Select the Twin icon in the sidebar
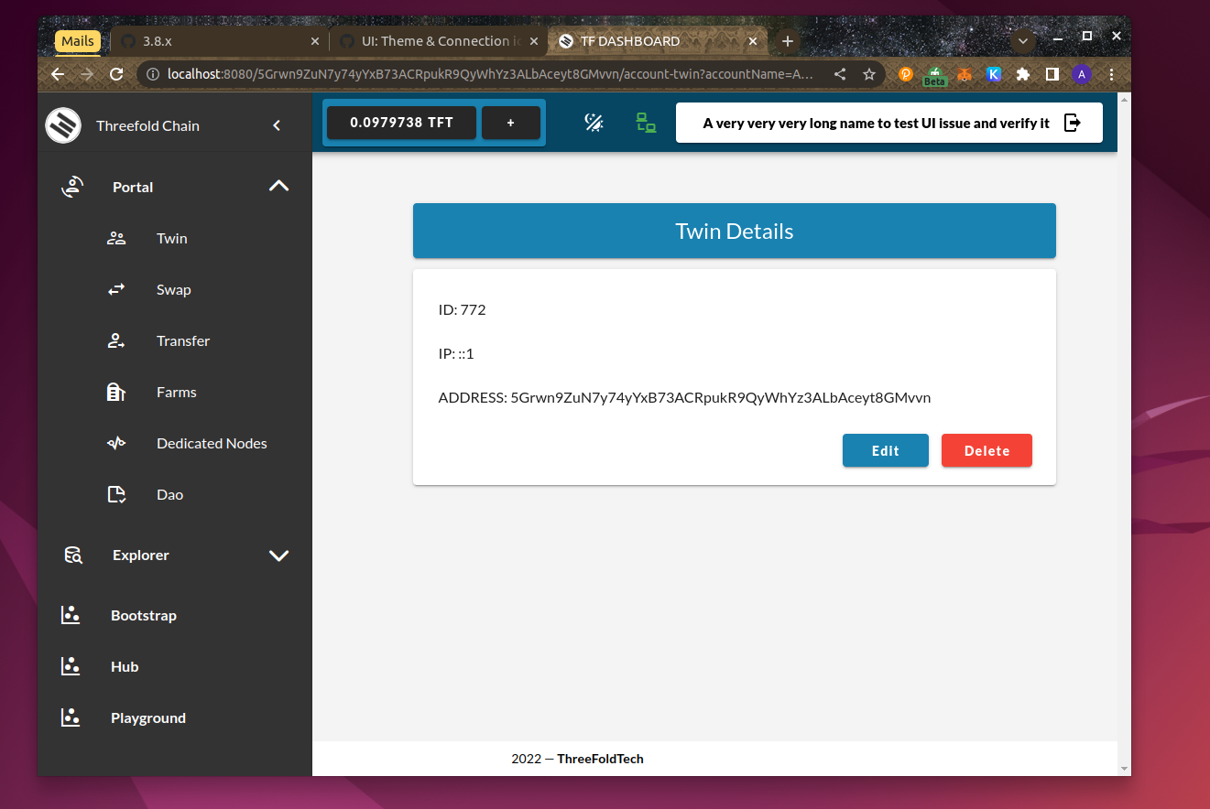This screenshot has width=1210, height=809. click(x=116, y=237)
